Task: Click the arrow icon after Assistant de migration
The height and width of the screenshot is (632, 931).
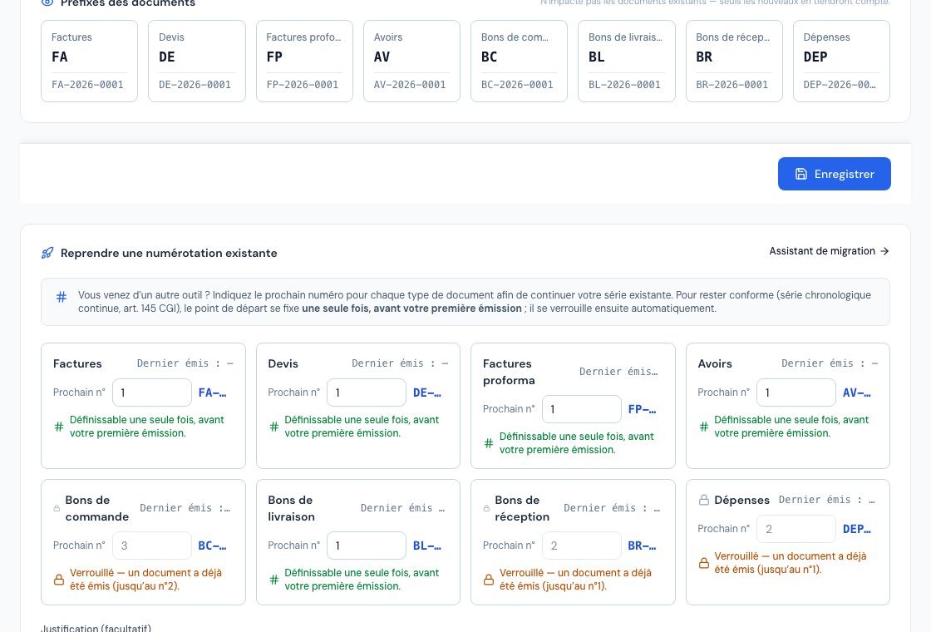Action: pyautogui.click(x=884, y=251)
